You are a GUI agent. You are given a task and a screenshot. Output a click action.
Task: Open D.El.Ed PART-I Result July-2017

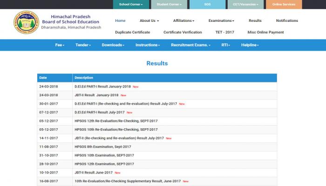(99, 113)
